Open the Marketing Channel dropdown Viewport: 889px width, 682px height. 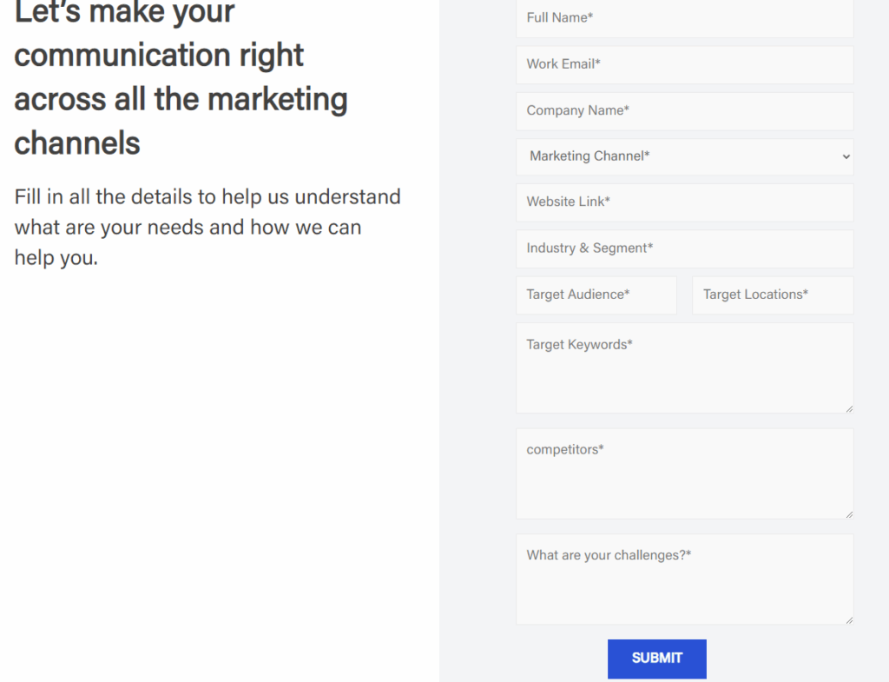684,156
